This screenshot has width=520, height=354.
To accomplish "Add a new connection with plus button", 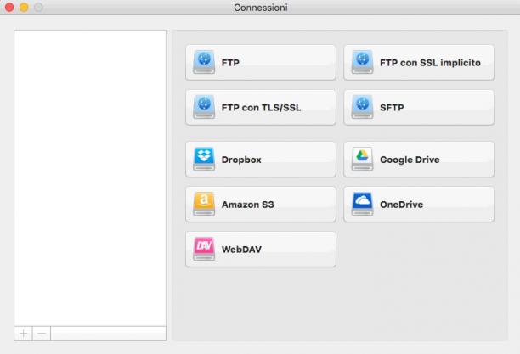I will (x=23, y=333).
